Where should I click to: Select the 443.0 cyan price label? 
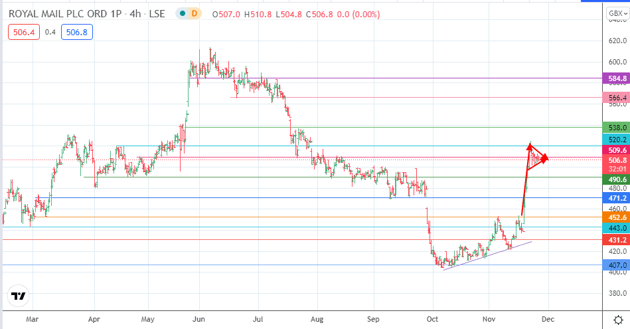click(616, 228)
